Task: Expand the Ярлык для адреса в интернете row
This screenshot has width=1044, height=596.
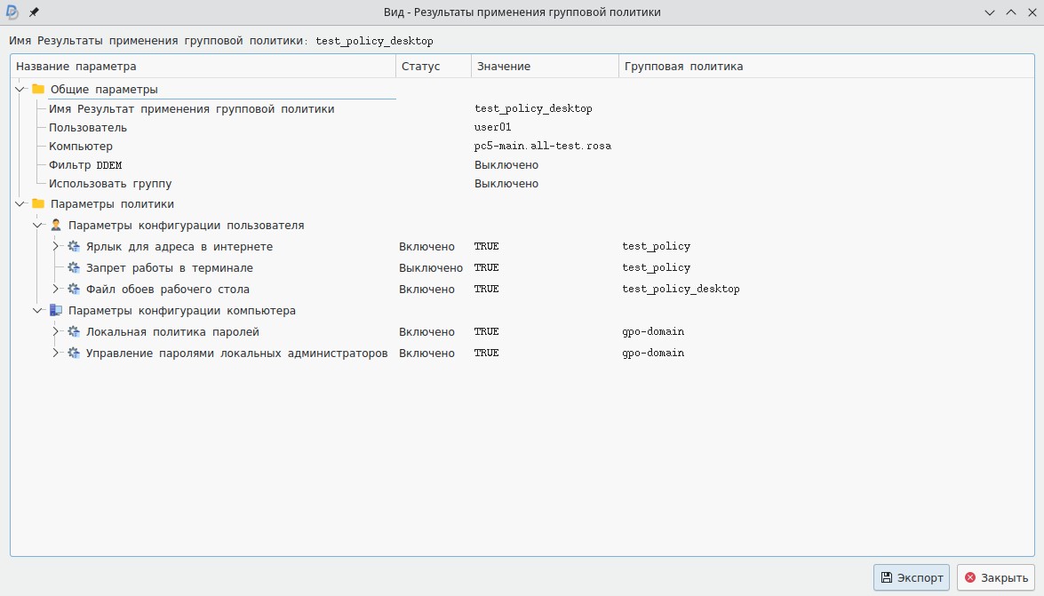Action: pos(55,247)
